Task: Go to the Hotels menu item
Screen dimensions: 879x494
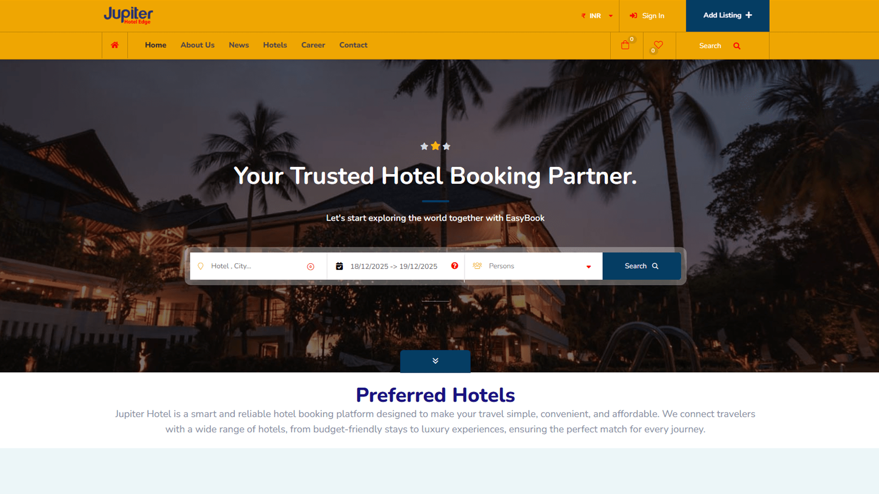Action: point(275,45)
